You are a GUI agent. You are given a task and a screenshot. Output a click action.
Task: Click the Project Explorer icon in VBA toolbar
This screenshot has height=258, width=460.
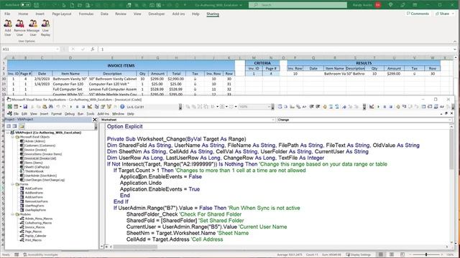tap(96, 107)
